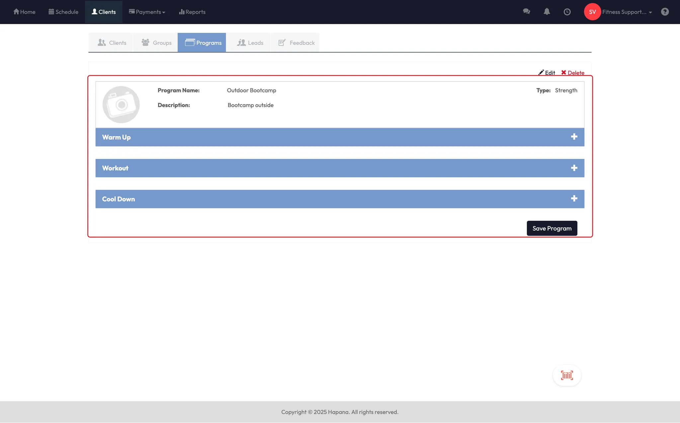Expand the Cool Down section plus
The image size is (680, 423).
tap(574, 199)
